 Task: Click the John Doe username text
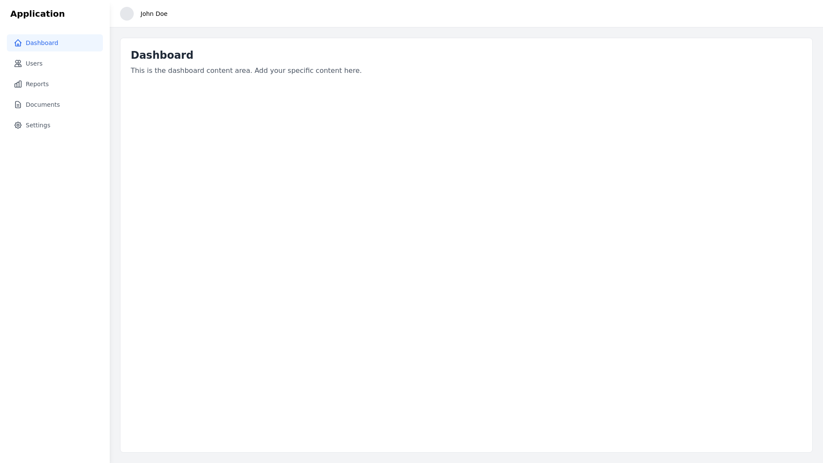tap(153, 14)
